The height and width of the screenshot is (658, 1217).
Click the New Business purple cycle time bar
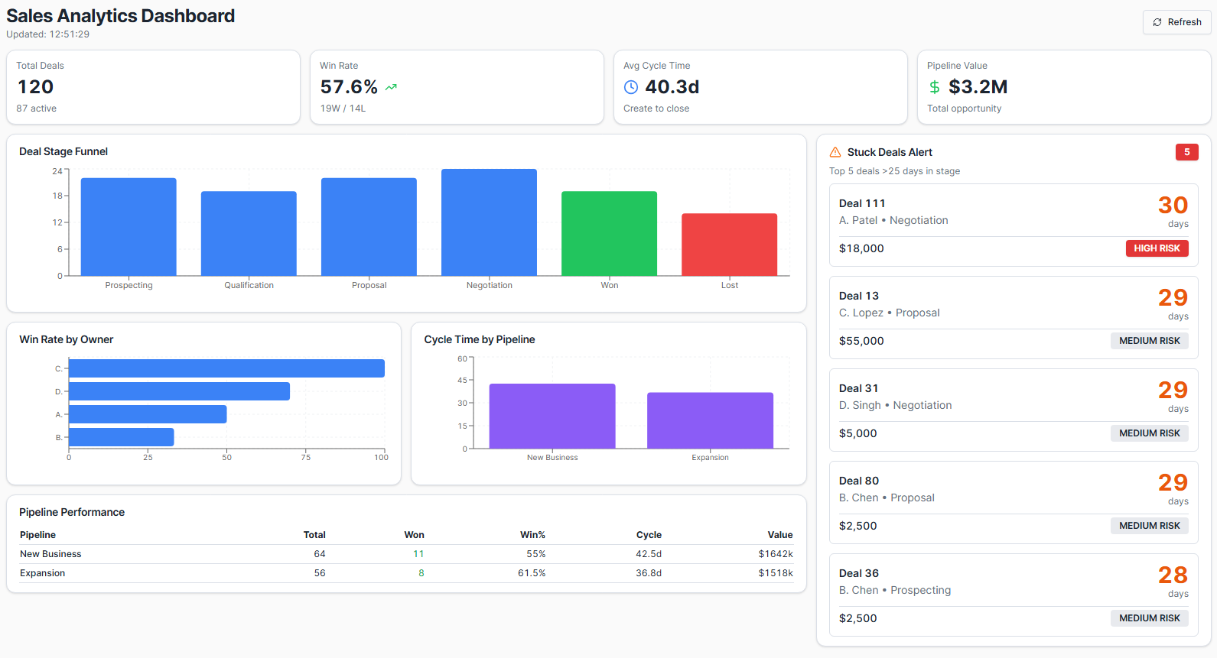point(552,416)
